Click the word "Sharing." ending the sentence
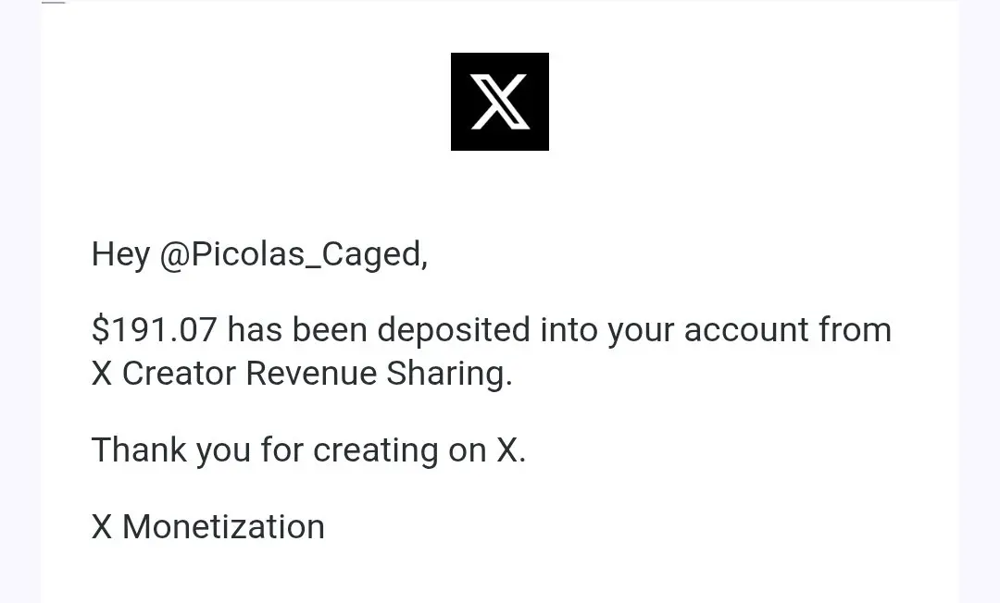Screen dimensions: 1000x603 [450, 373]
